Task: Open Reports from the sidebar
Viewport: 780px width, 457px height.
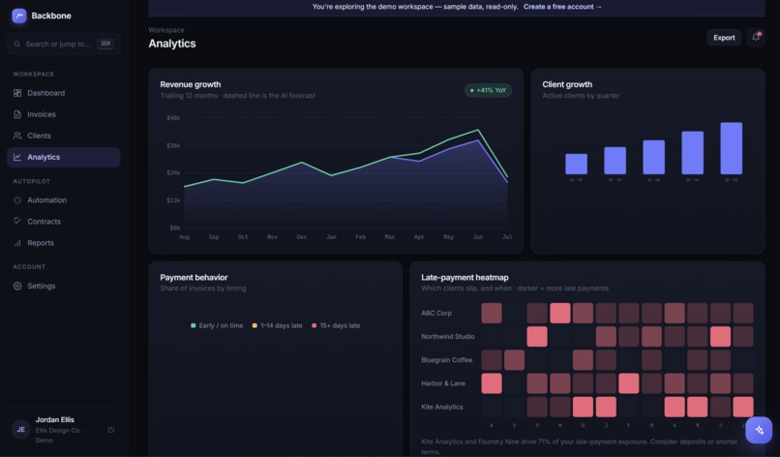Action: coord(64,243)
